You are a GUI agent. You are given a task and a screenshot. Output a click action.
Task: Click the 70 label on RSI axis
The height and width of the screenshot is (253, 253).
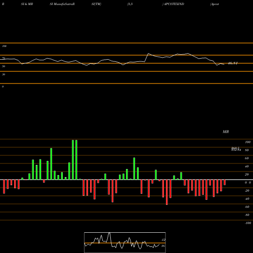click(x=4, y=58)
